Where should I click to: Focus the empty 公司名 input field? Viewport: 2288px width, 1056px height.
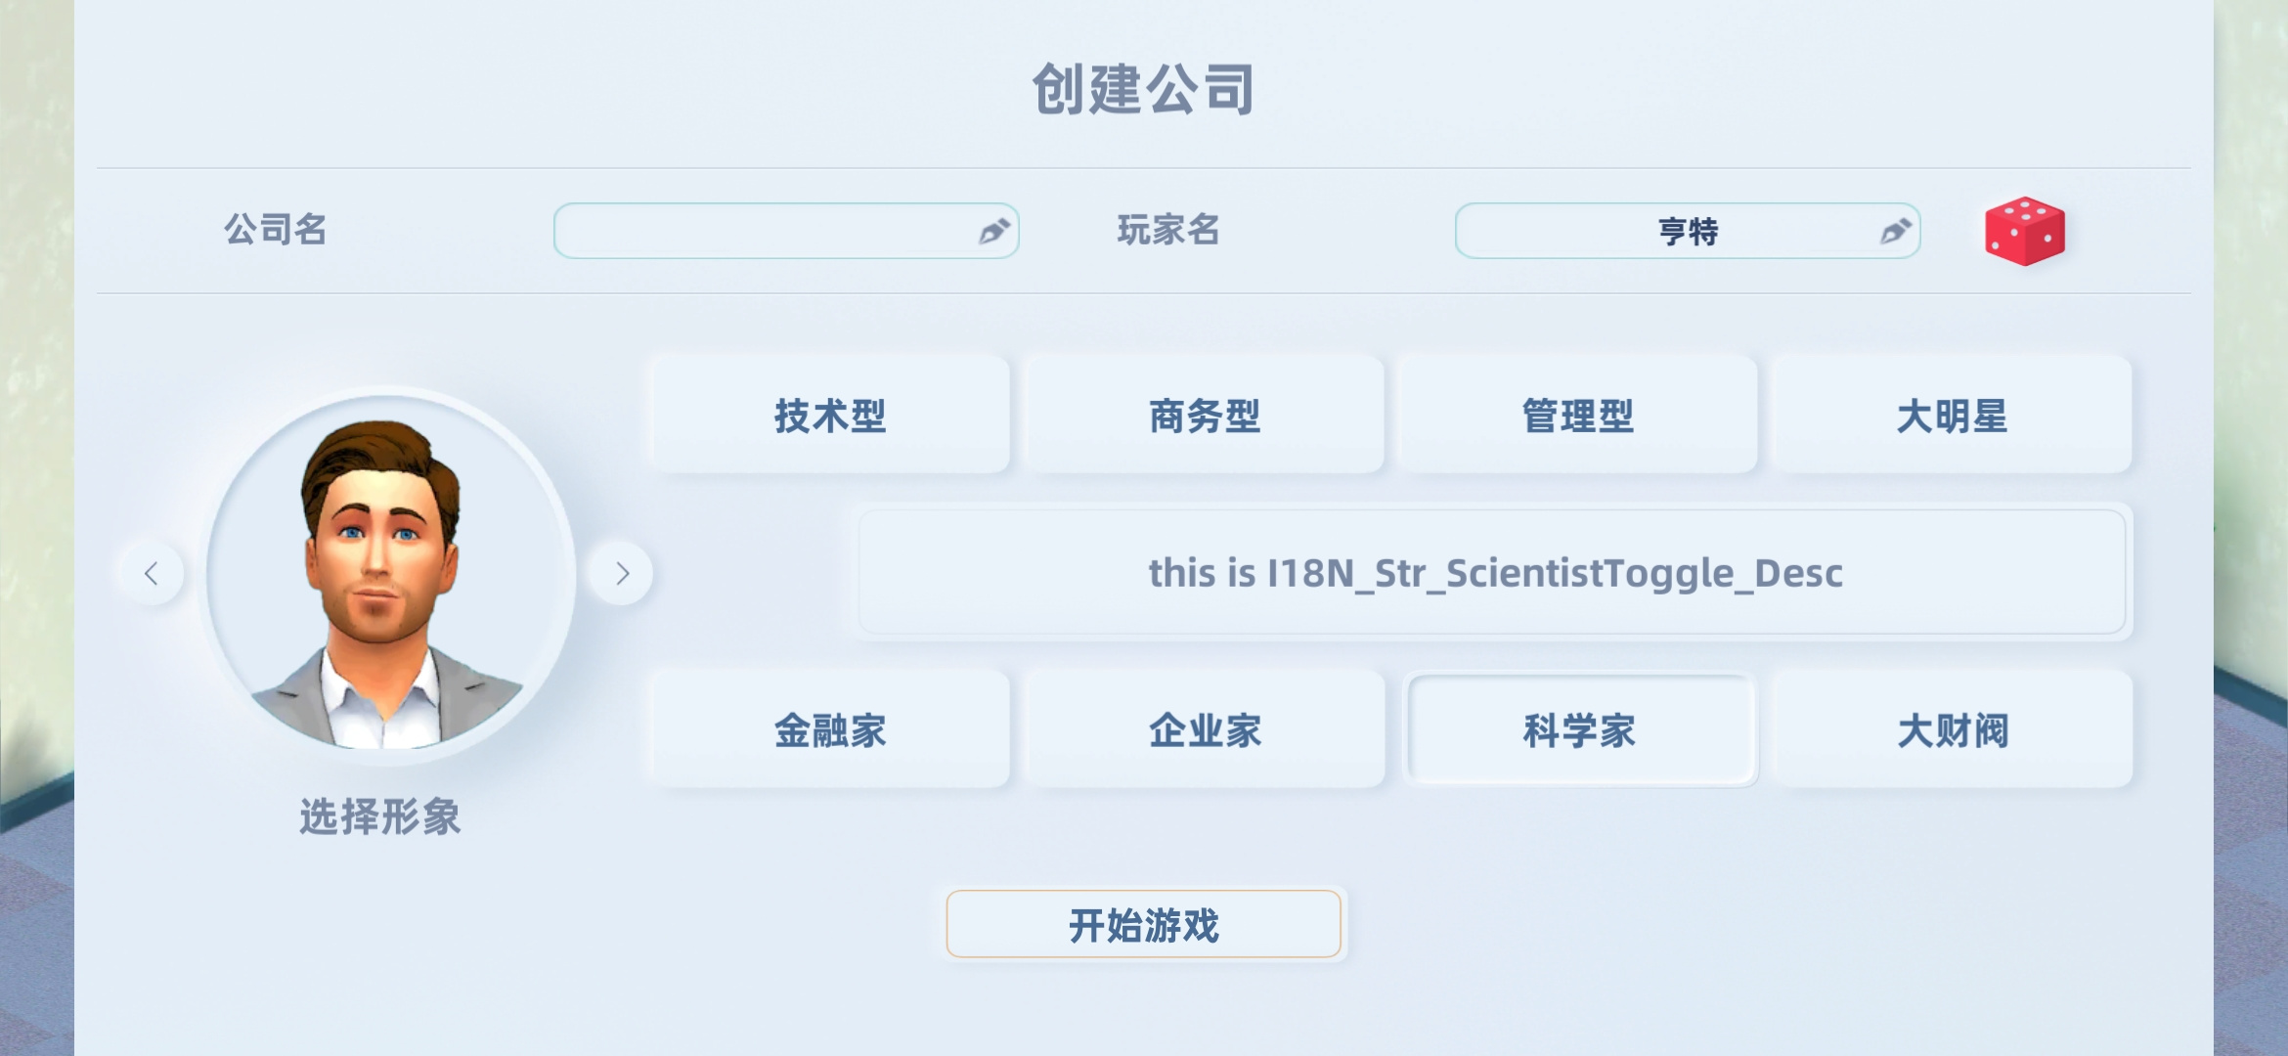[786, 231]
